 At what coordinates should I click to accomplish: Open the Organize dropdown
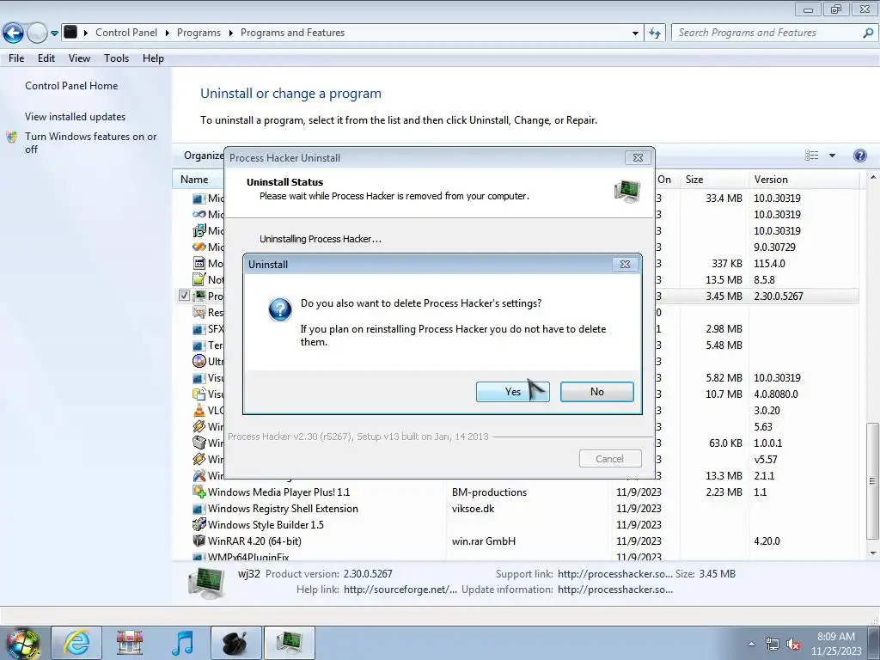[x=204, y=156]
